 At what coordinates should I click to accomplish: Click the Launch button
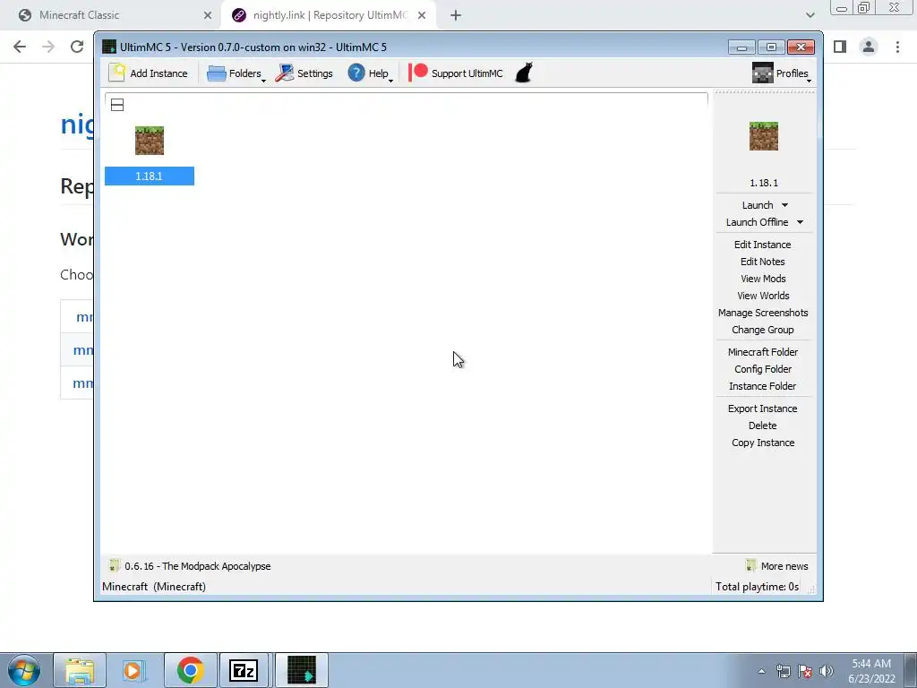coord(758,205)
